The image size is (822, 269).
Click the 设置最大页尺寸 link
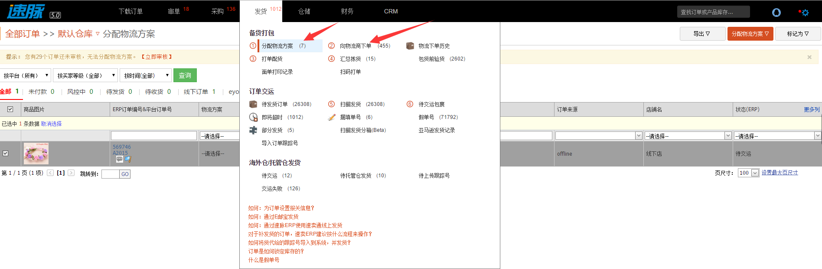(x=780, y=173)
